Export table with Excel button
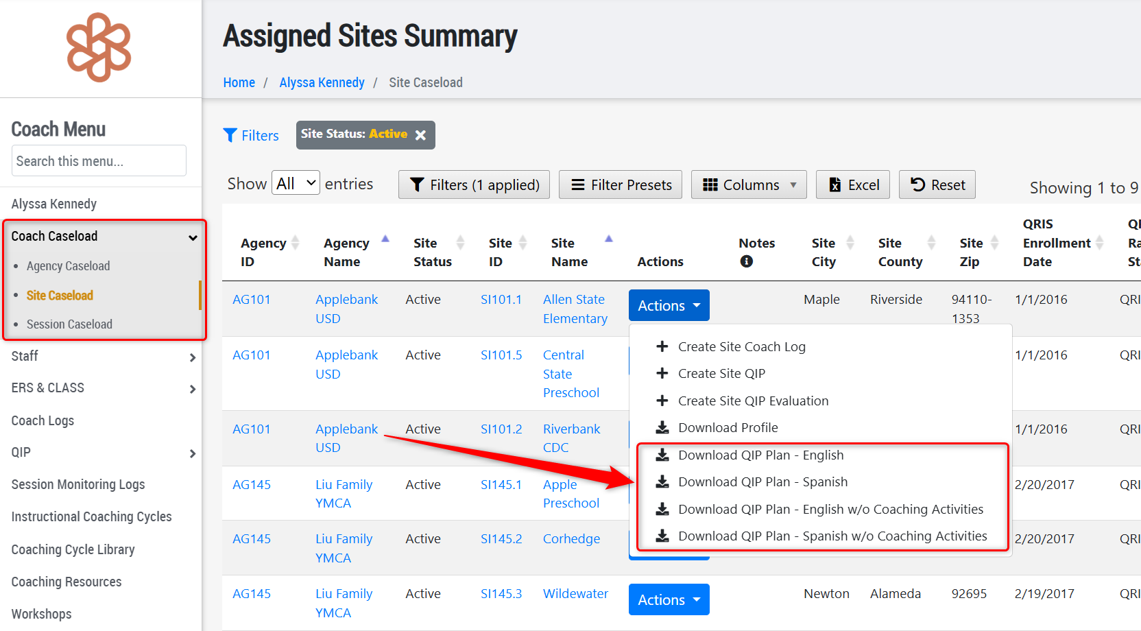 (853, 184)
